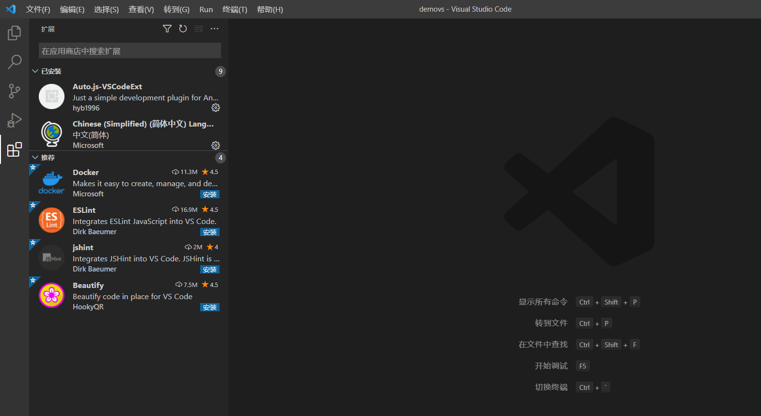Image resolution: width=761 pixels, height=416 pixels.
Task: Select the Chinese (Simplified) Language Pack title
Action: pos(143,124)
